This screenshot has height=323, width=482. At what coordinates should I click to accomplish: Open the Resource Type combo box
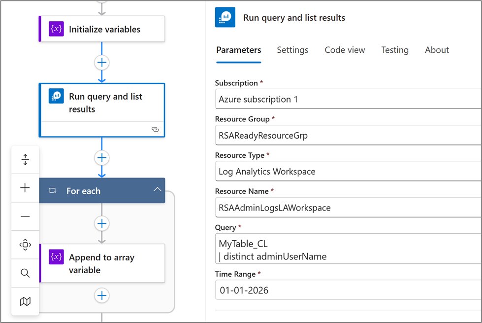(349, 172)
